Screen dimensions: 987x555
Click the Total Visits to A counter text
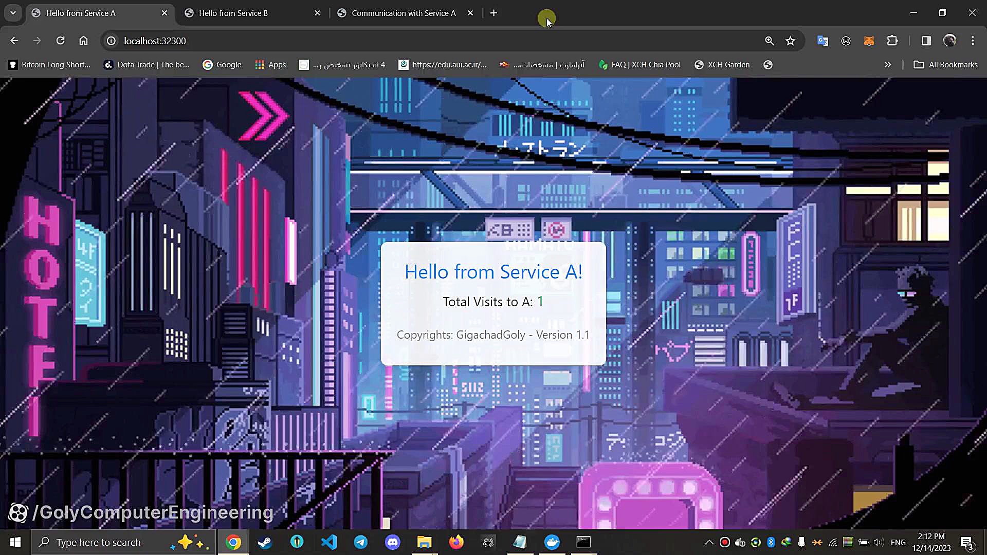click(x=493, y=302)
